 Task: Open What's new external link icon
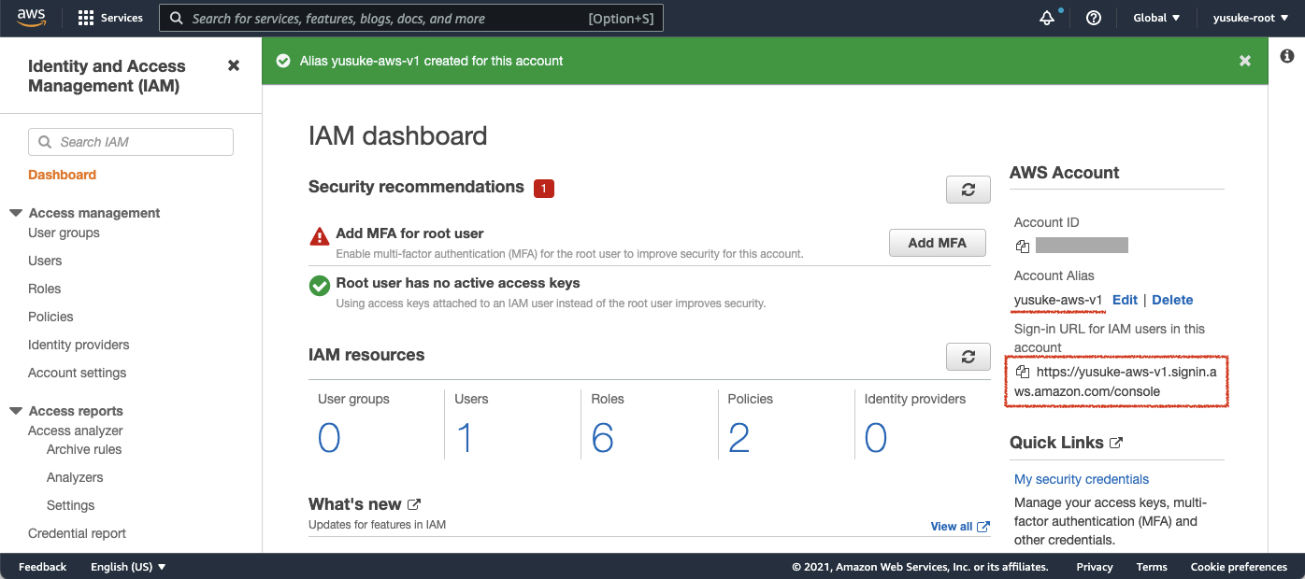coord(414,504)
